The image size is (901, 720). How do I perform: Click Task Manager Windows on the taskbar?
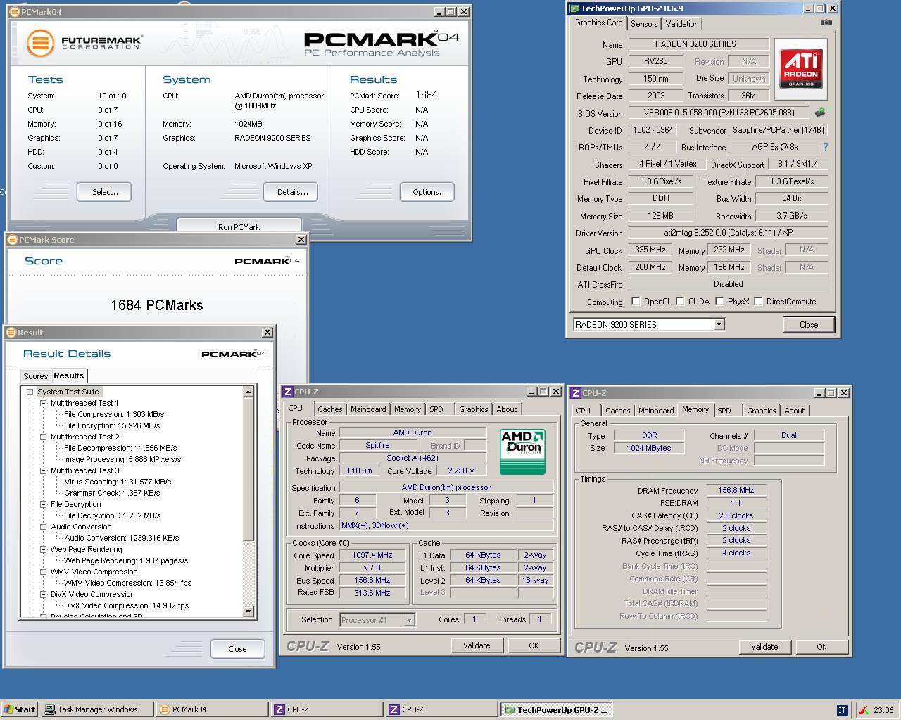[x=97, y=709]
